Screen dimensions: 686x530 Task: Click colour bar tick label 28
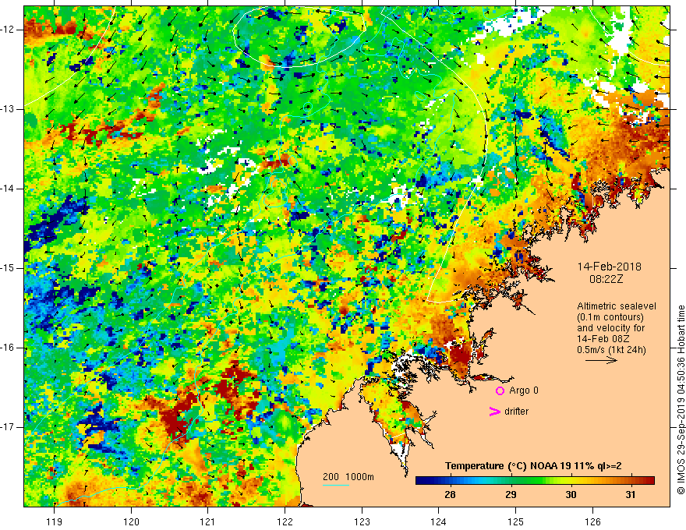click(x=450, y=495)
